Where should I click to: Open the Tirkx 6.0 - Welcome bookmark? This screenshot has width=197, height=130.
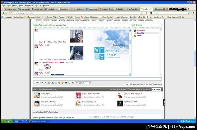click(x=73, y=17)
